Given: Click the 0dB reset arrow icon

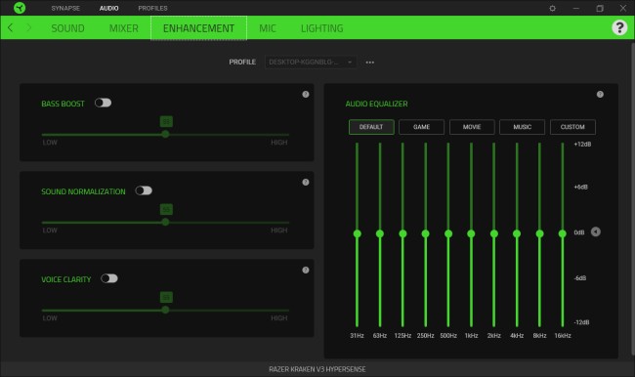Looking at the screenshot, I should 595,231.
